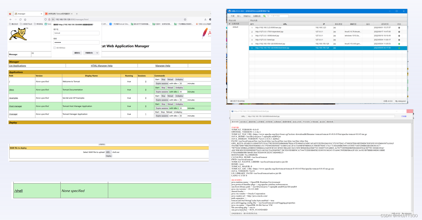The width and height of the screenshot is (422, 220).
Task: Focus the 用户名 field containing tomcat
Action: click(76, 33)
